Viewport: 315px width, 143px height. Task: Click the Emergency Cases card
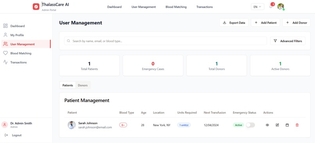point(153,66)
